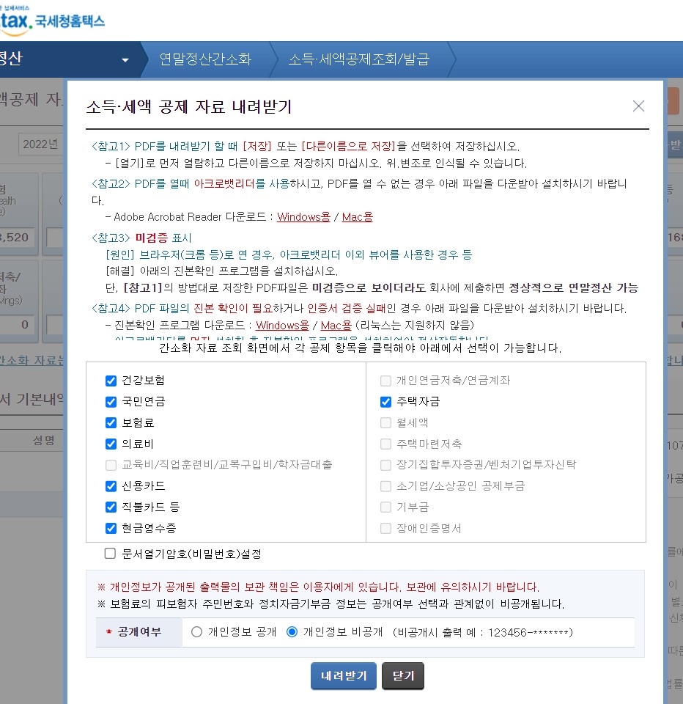Uncheck the 직불카드 등 item

(x=111, y=507)
